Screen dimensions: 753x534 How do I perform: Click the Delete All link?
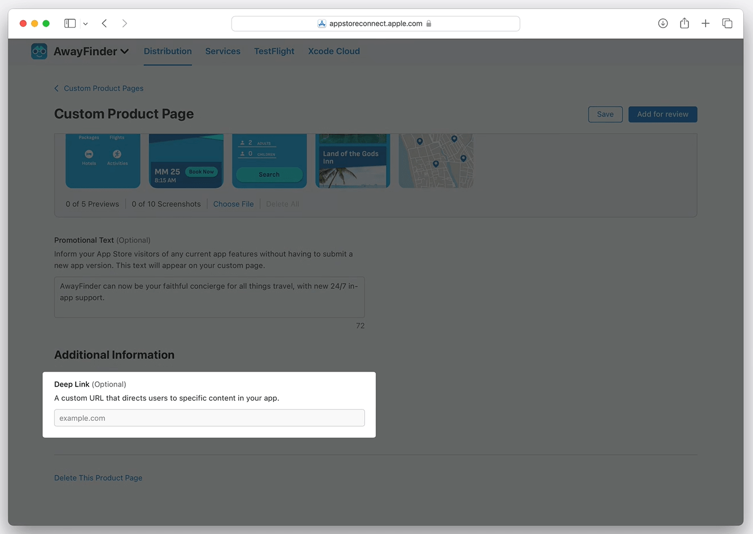tap(283, 204)
